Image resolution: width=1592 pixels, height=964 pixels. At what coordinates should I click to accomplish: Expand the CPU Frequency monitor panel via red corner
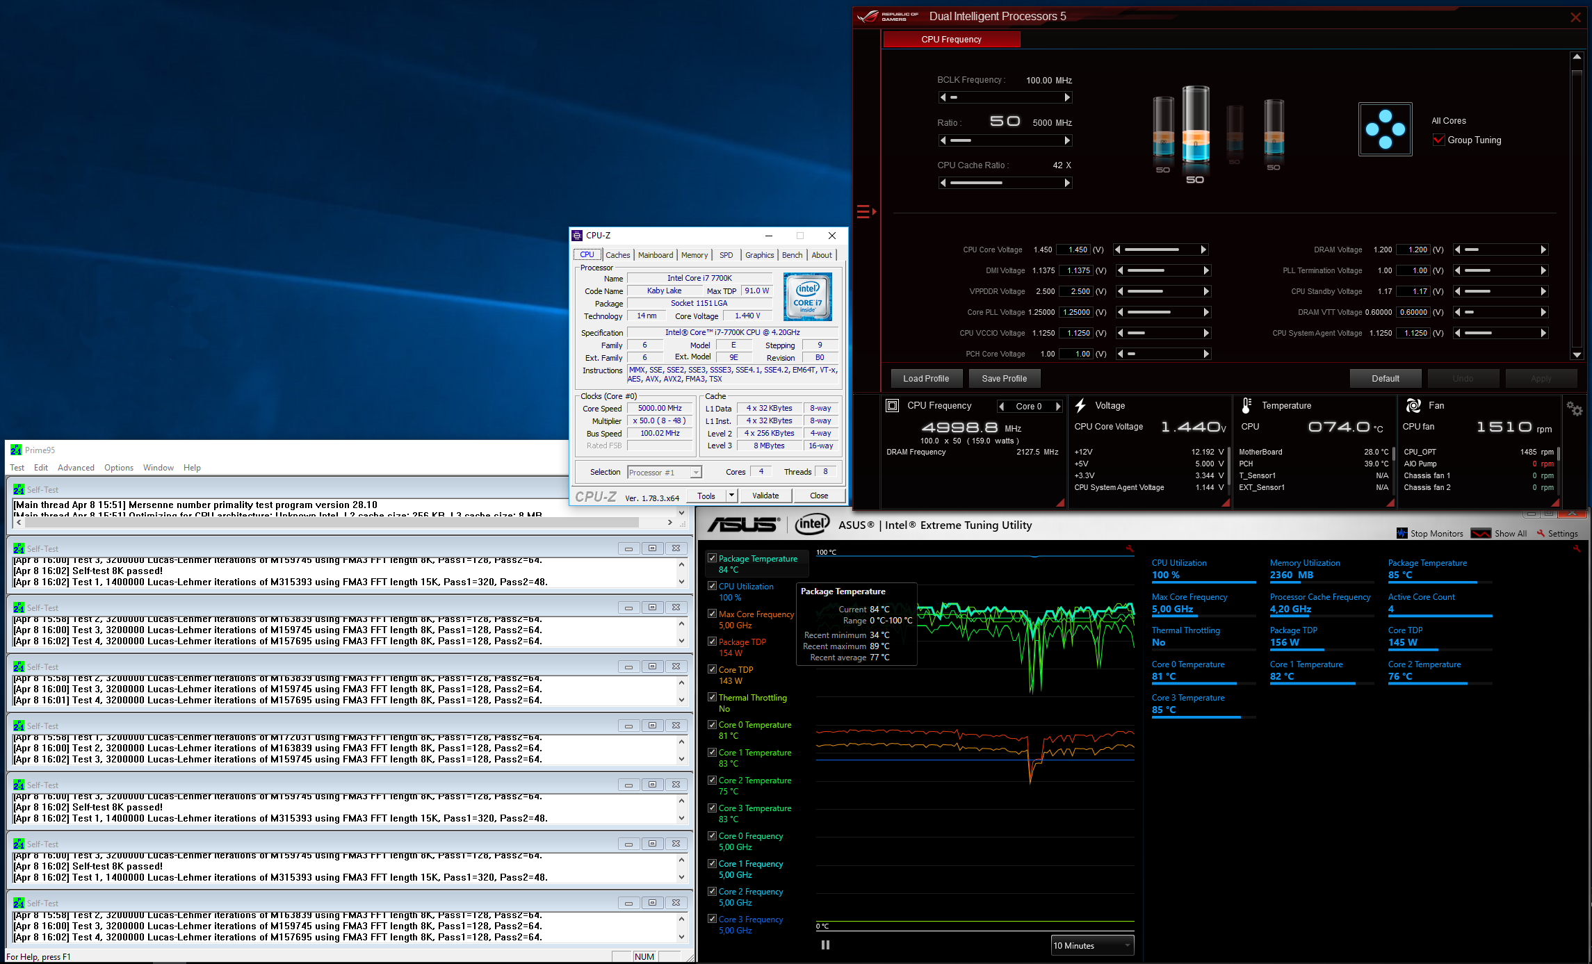[1059, 503]
